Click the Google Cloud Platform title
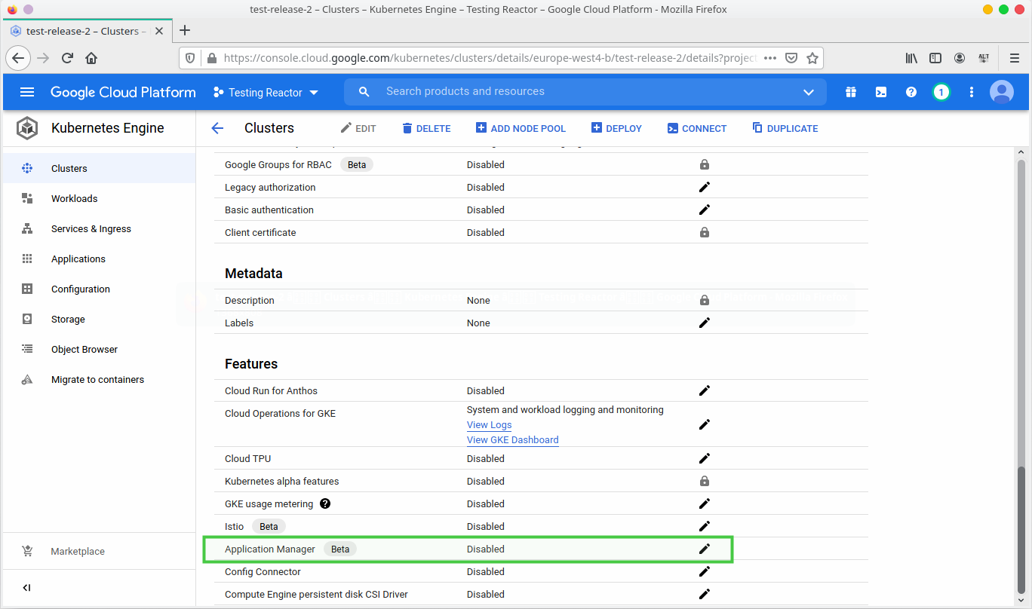Image resolution: width=1032 pixels, height=609 pixels. pyautogui.click(x=123, y=92)
